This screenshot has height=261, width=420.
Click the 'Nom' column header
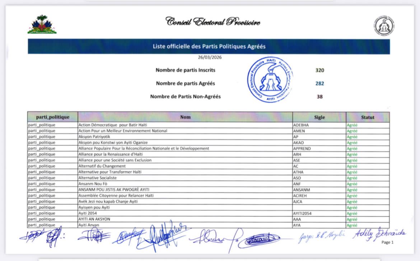[185, 117]
